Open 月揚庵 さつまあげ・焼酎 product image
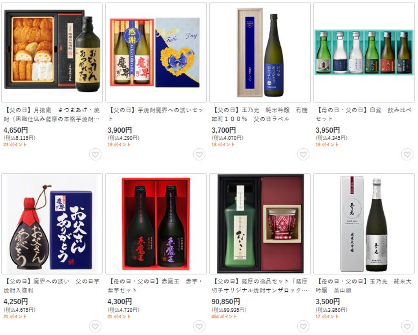Viewport: 418px width, 335px height. tap(52, 52)
